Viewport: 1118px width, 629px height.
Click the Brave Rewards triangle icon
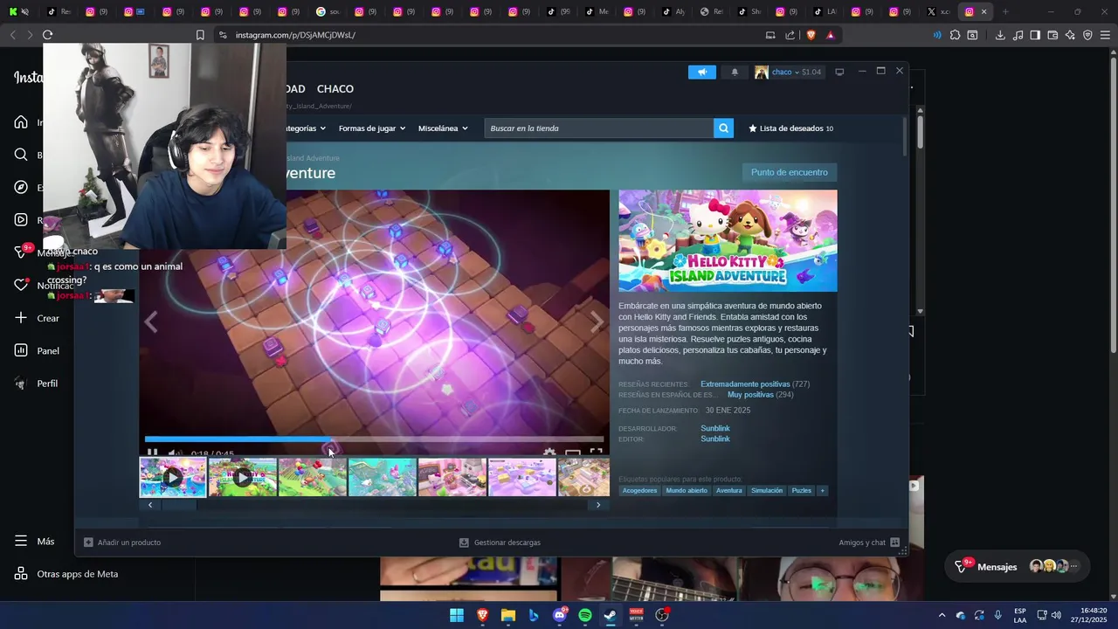(830, 35)
